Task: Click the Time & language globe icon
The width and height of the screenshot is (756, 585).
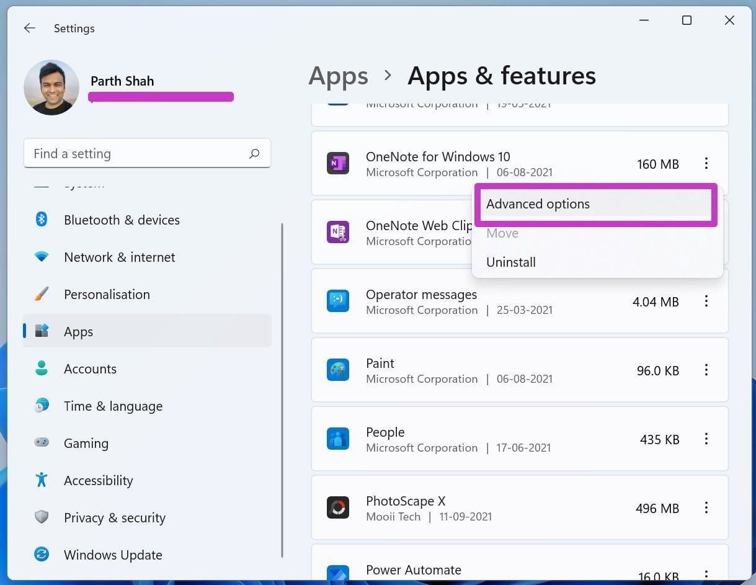Action: 42,406
